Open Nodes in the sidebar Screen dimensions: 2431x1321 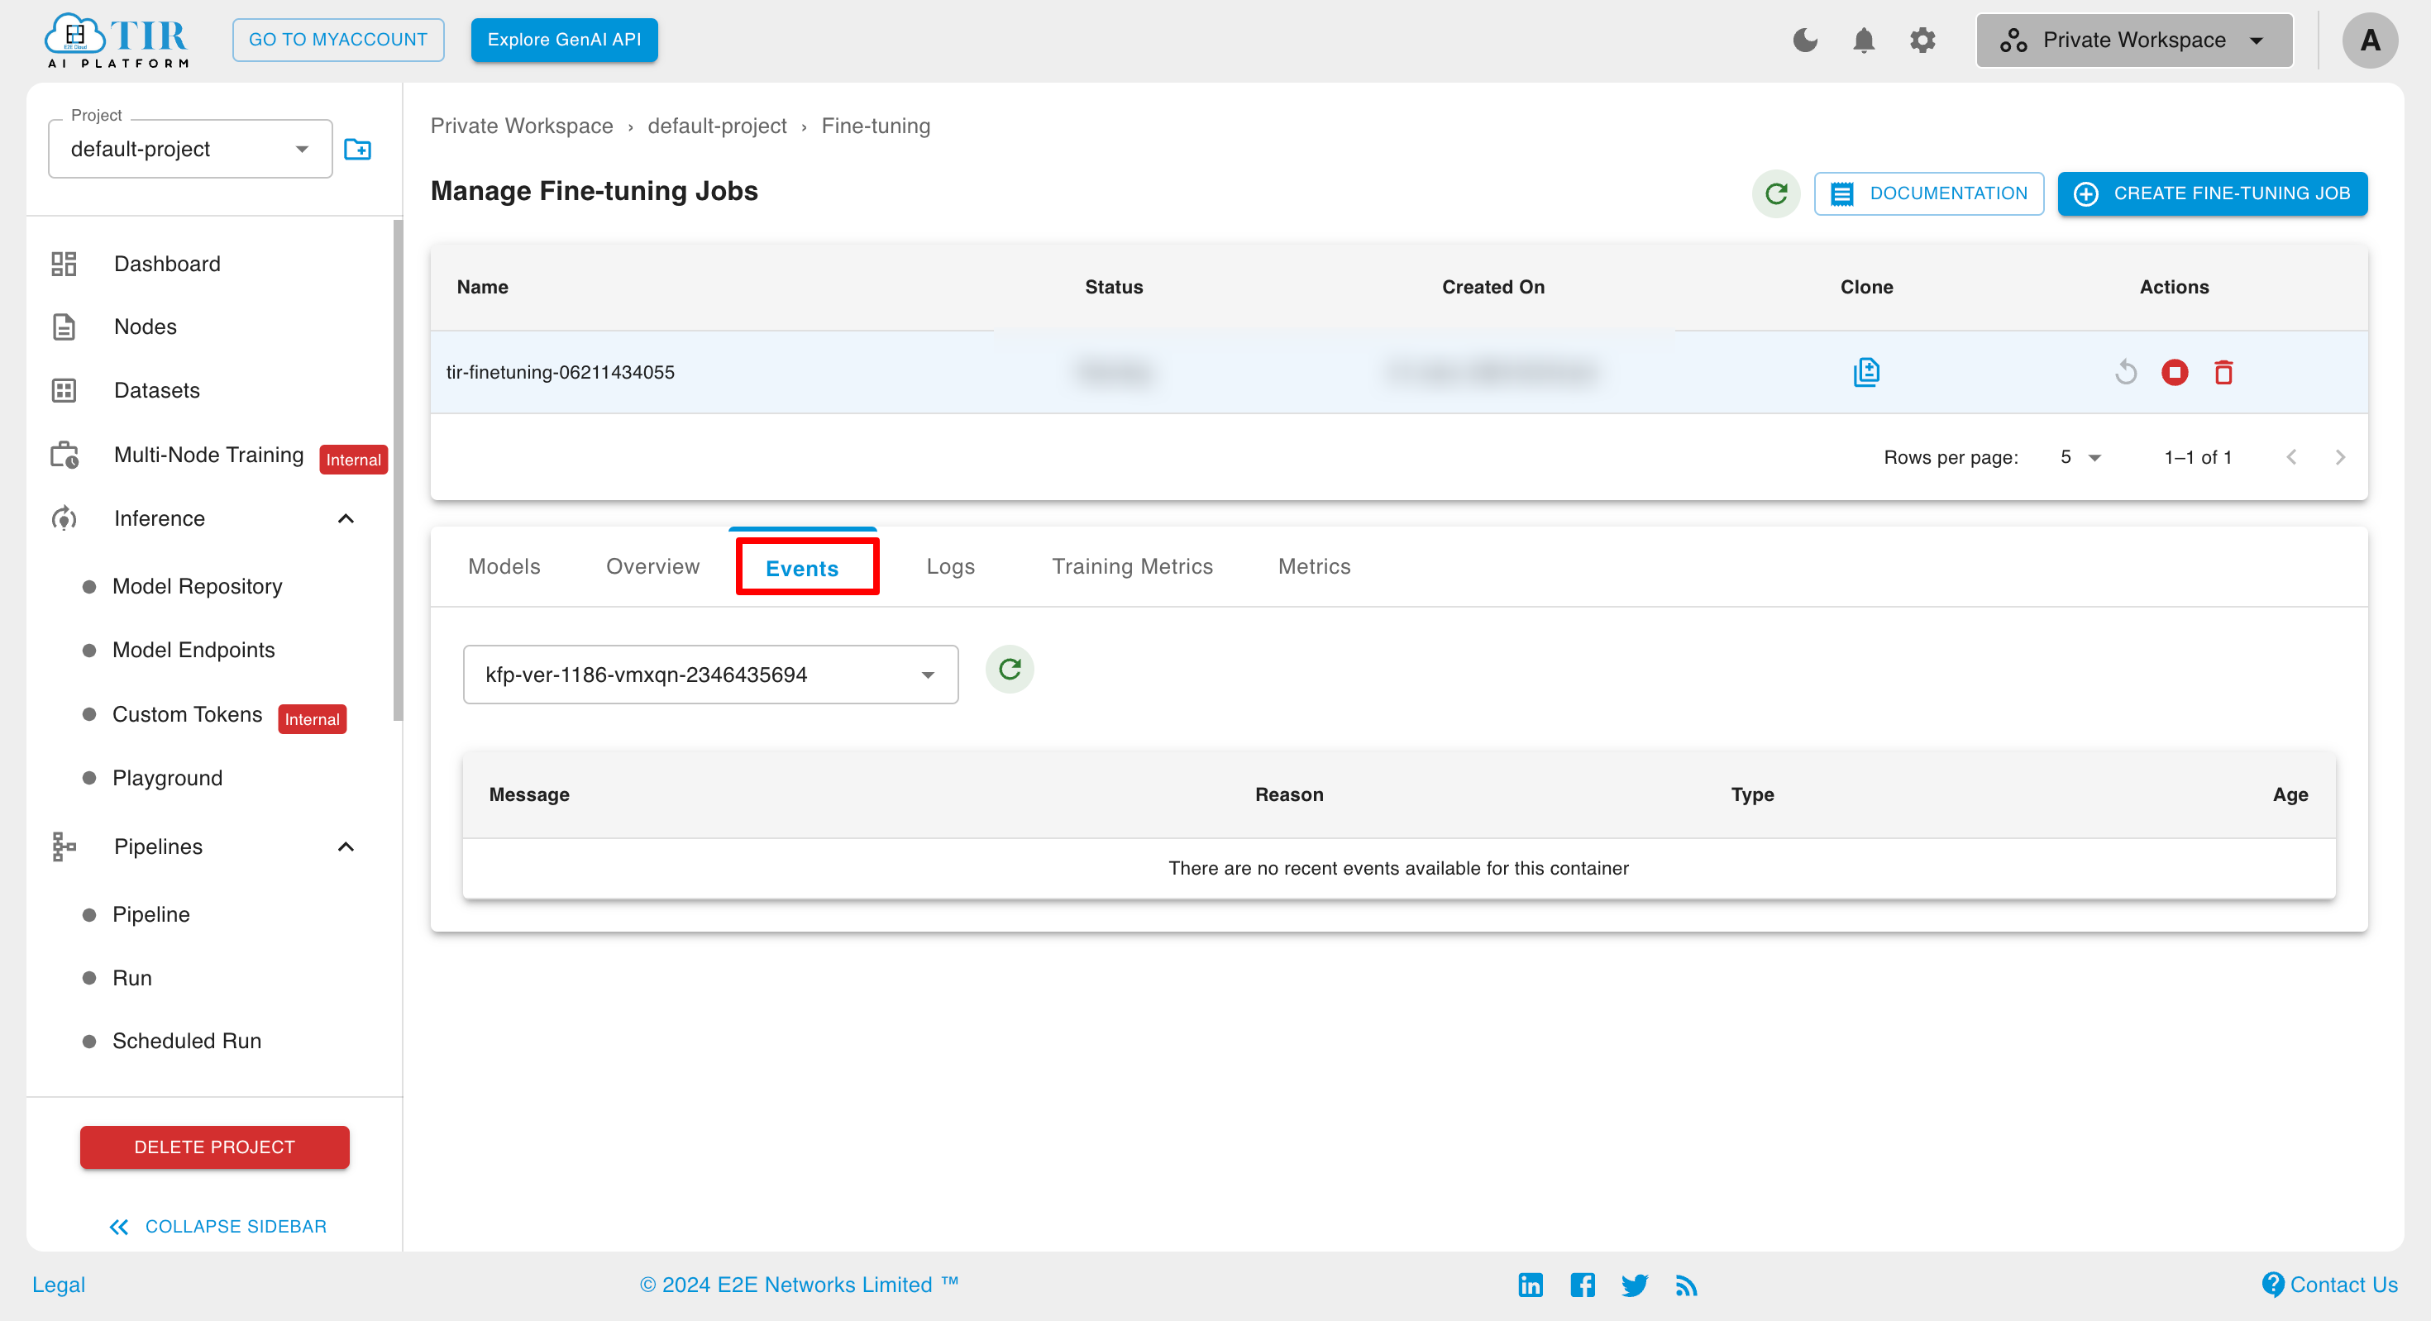click(x=146, y=327)
